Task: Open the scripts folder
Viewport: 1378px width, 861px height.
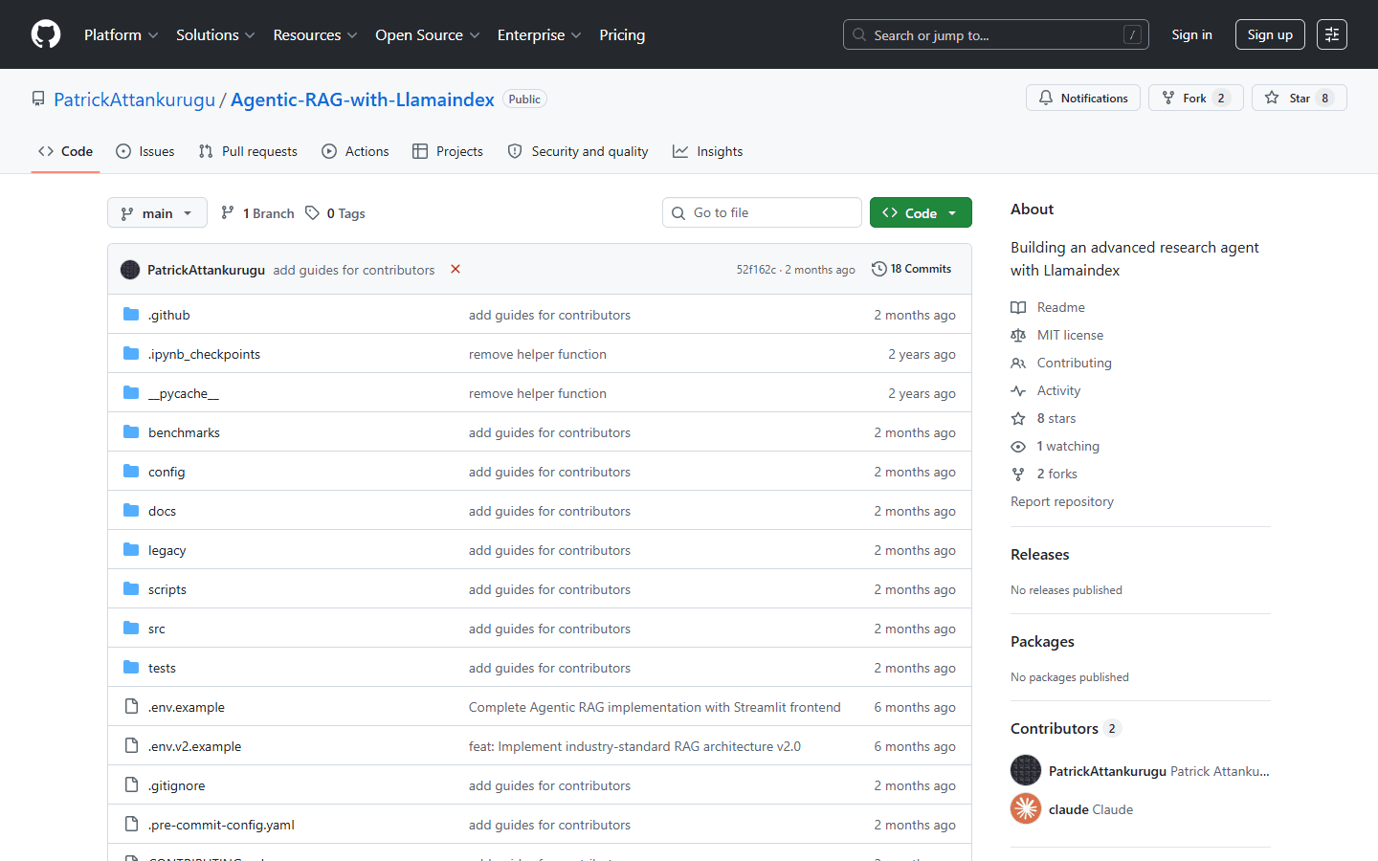Action: pyautogui.click(x=167, y=589)
